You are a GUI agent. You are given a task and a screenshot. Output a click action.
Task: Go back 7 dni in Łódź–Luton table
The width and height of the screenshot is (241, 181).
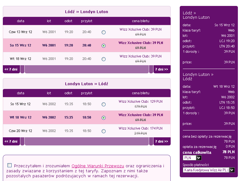pos(11,69)
